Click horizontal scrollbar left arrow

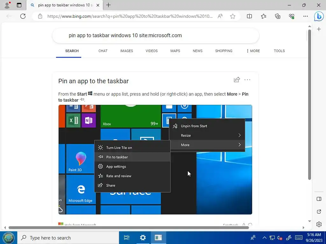click(x=5, y=227)
